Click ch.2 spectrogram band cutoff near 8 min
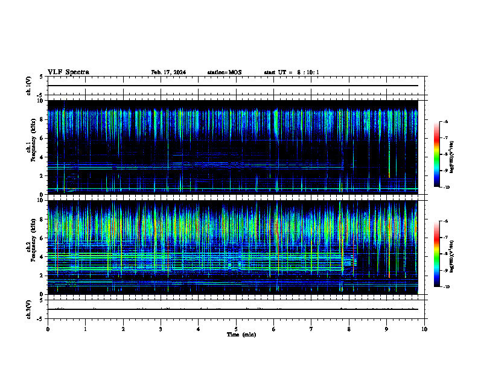The image size is (478, 369). coord(356,262)
